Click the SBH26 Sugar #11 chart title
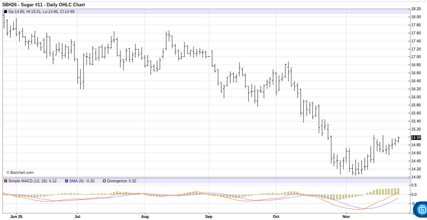 point(44,5)
